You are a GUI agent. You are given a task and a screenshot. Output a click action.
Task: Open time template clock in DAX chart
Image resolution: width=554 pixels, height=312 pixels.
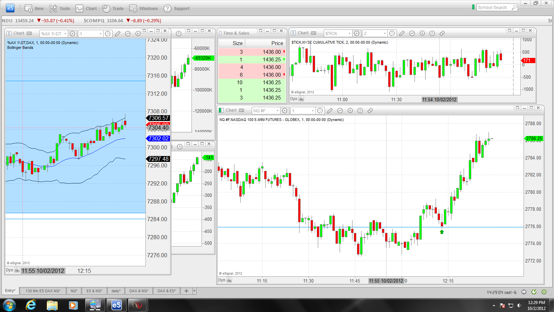click(x=108, y=34)
